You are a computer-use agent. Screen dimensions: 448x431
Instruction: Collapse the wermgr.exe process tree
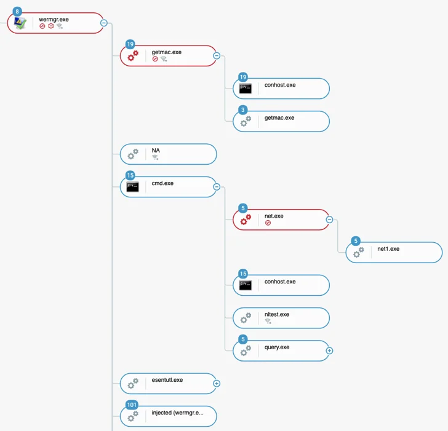click(104, 23)
